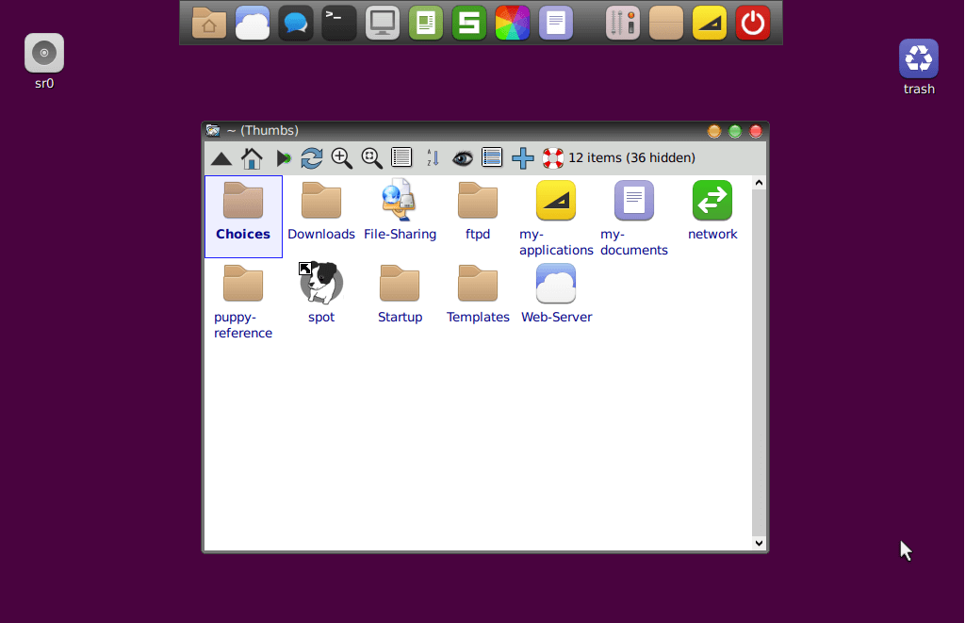Click file manager vertical scrollbar track
The height and width of the screenshot is (623, 965).
click(759, 363)
